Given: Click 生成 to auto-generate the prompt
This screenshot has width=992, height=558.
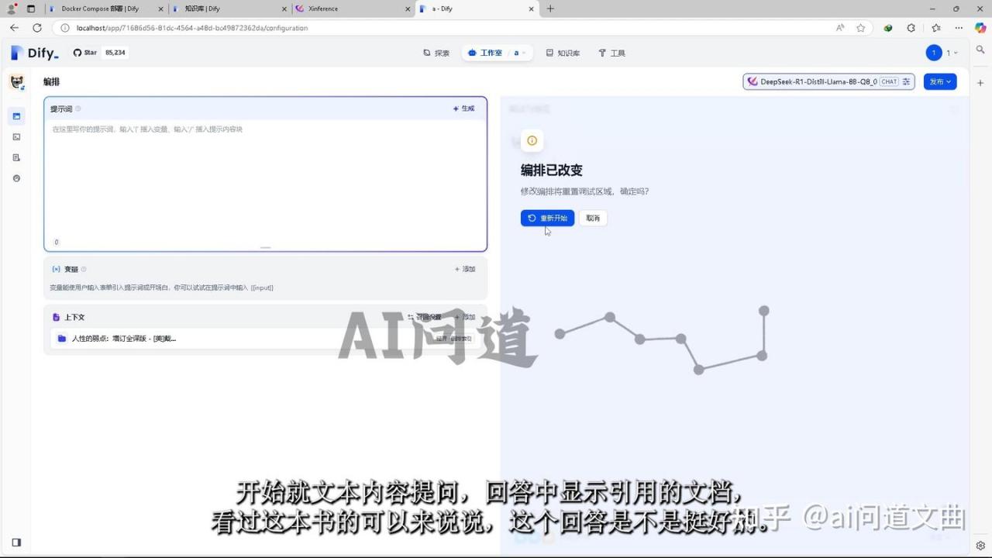Looking at the screenshot, I should (463, 108).
